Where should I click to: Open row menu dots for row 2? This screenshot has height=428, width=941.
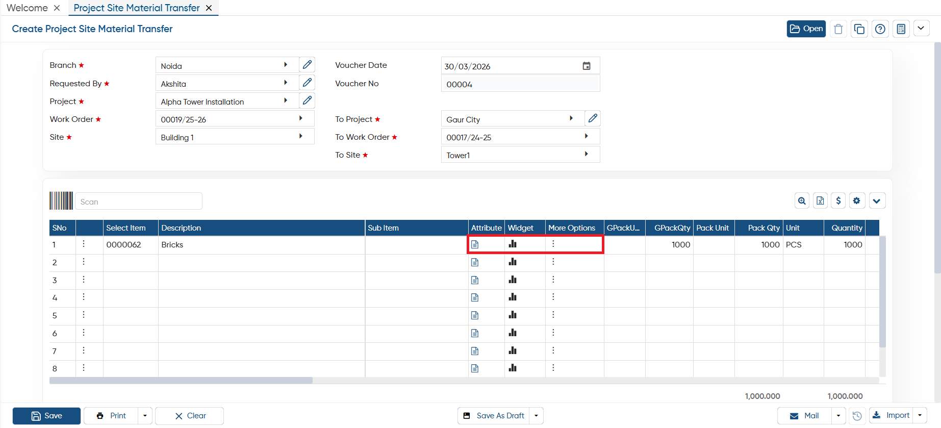[84, 262]
